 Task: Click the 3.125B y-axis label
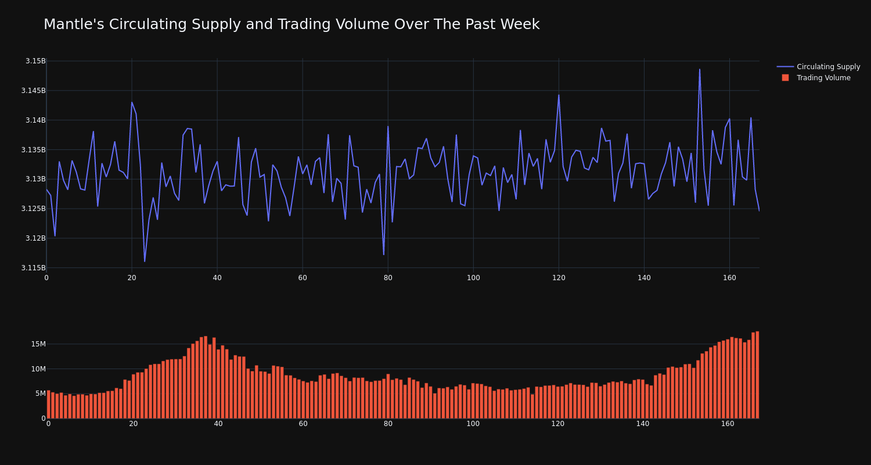point(33,209)
